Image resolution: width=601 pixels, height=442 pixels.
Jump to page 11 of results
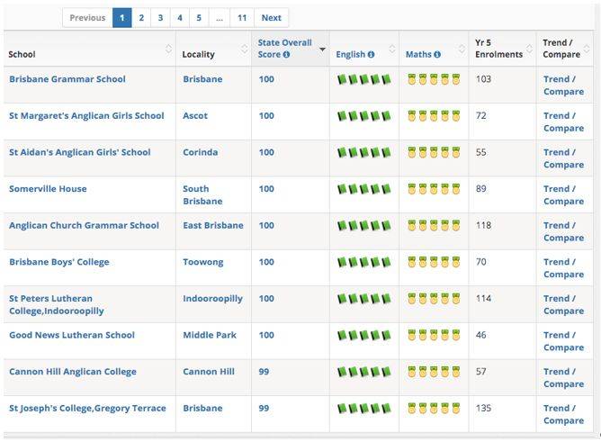pos(242,18)
